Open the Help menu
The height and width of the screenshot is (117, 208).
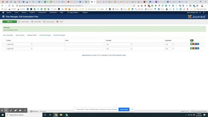pyautogui.click(x=62, y=12)
